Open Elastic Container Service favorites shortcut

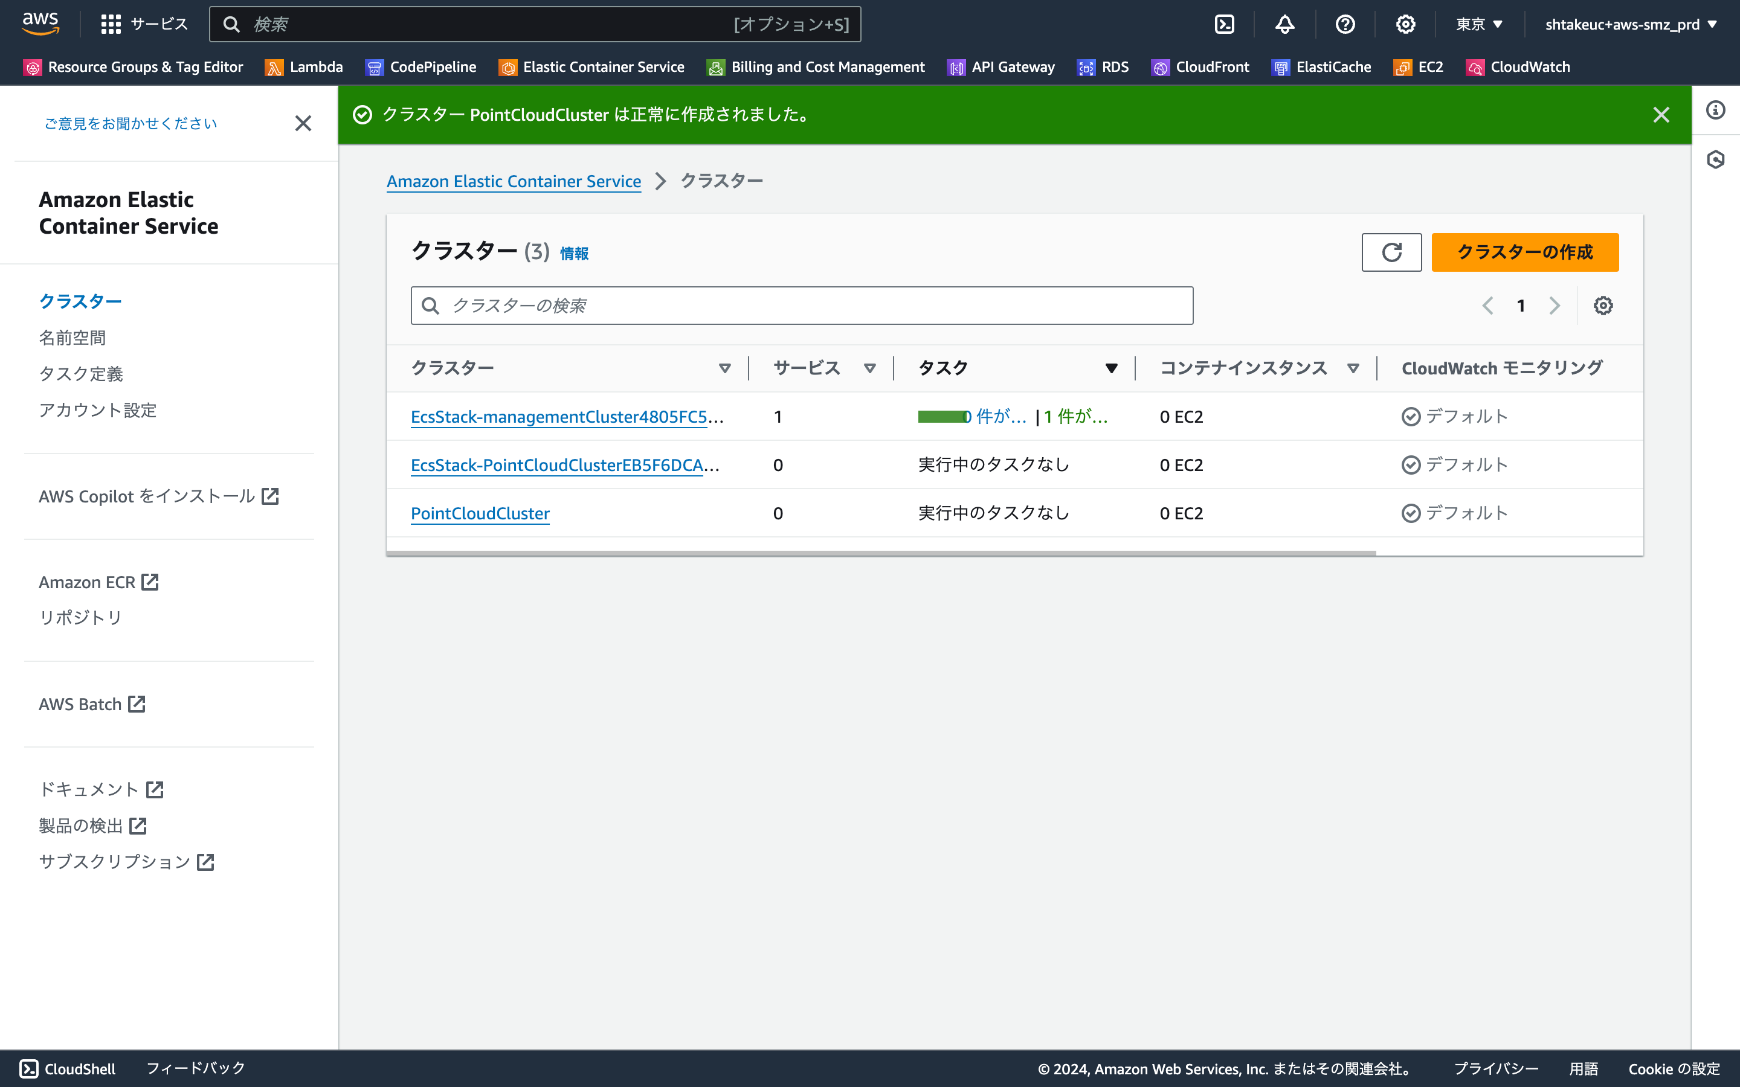pyautogui.click(x=591, y=67)
